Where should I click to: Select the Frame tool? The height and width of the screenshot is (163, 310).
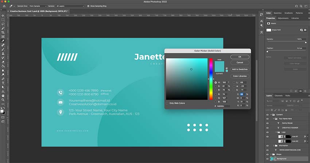[x=3, y=37]
